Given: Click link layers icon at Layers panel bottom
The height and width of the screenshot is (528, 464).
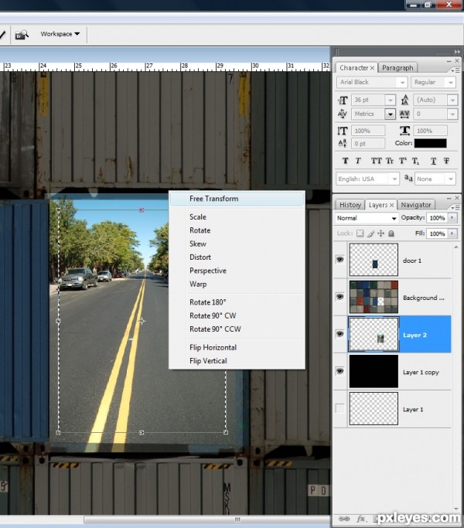Looking at the screenshot, I should click(343, 519).
